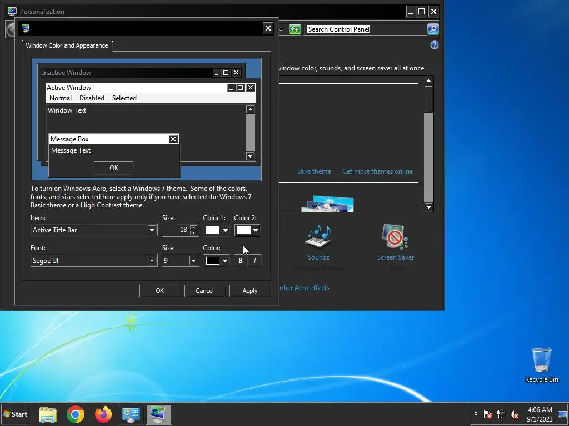Click the Message Box title in preview
Viewport: 569px width, 426px height.
coord(69,139)
